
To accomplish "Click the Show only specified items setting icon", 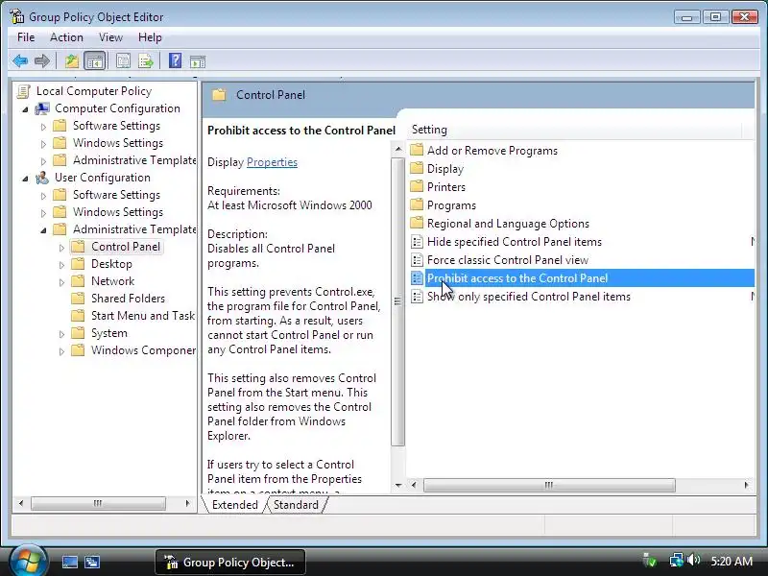I will (x=417, y=297).
